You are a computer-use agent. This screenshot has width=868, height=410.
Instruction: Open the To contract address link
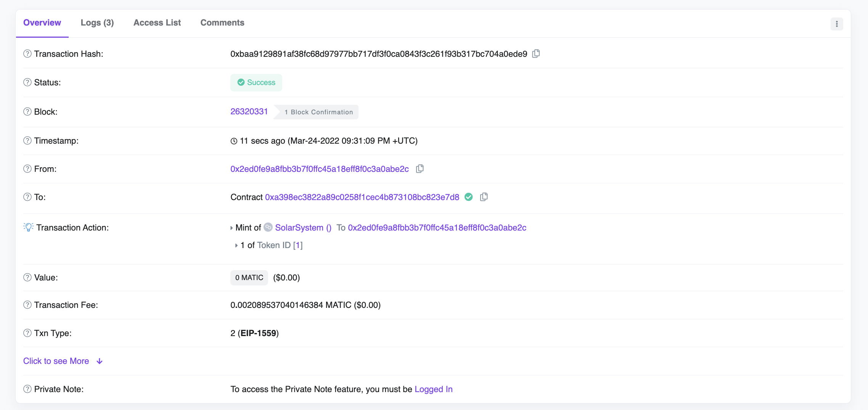[362, 197]
